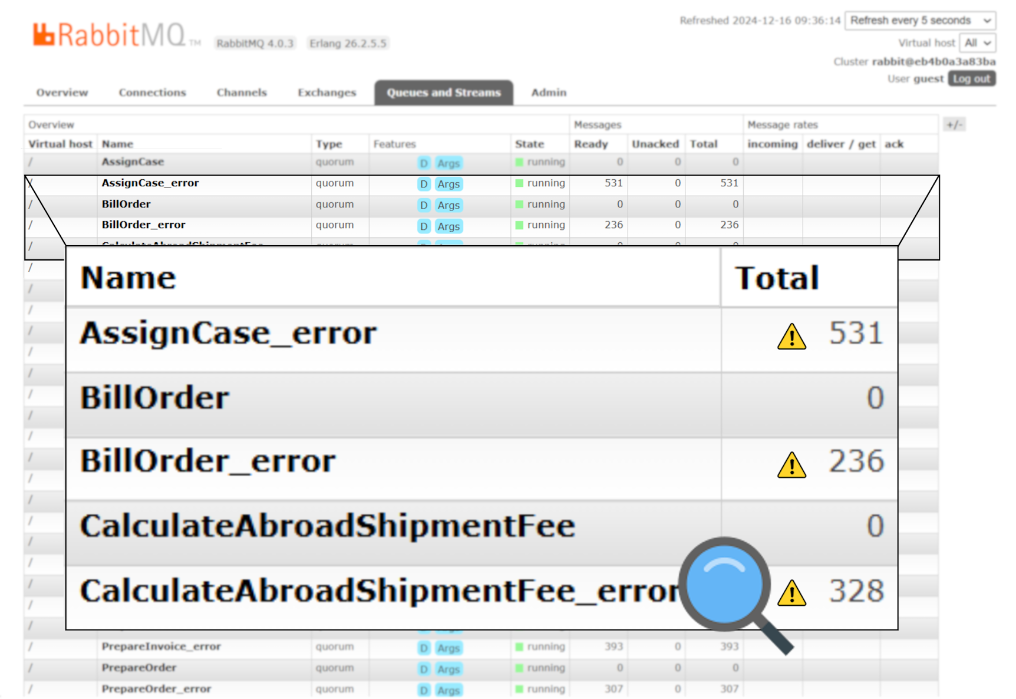Click the D durable badge for AssignCase
1016x699 pixels.
[x=423, y=163]
